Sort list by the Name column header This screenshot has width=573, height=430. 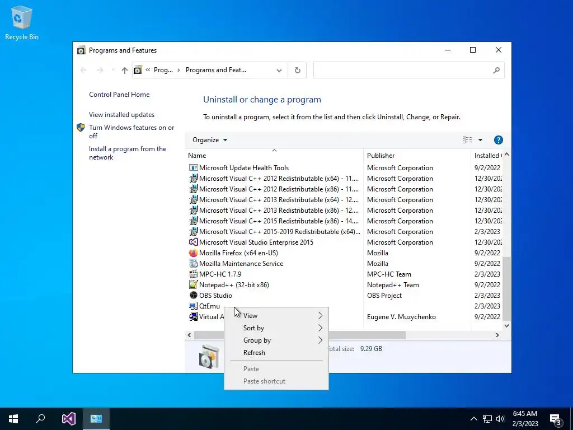[274, 156]
